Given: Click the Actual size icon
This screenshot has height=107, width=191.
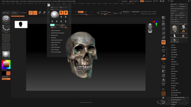Looking at the screenshot, I should tap(163, 33).
